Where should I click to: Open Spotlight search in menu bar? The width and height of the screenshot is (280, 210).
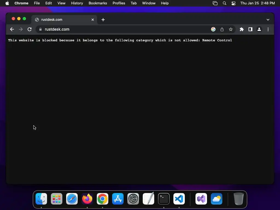pos(224,3)
